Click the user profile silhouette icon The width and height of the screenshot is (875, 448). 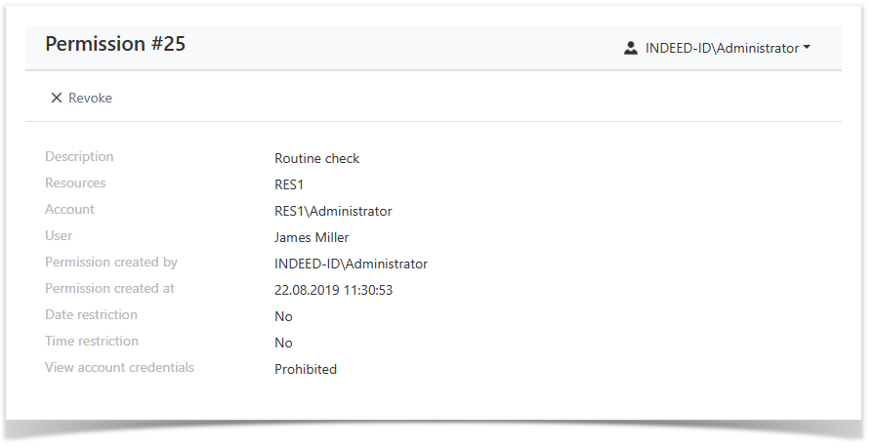(x=631, y=48)
